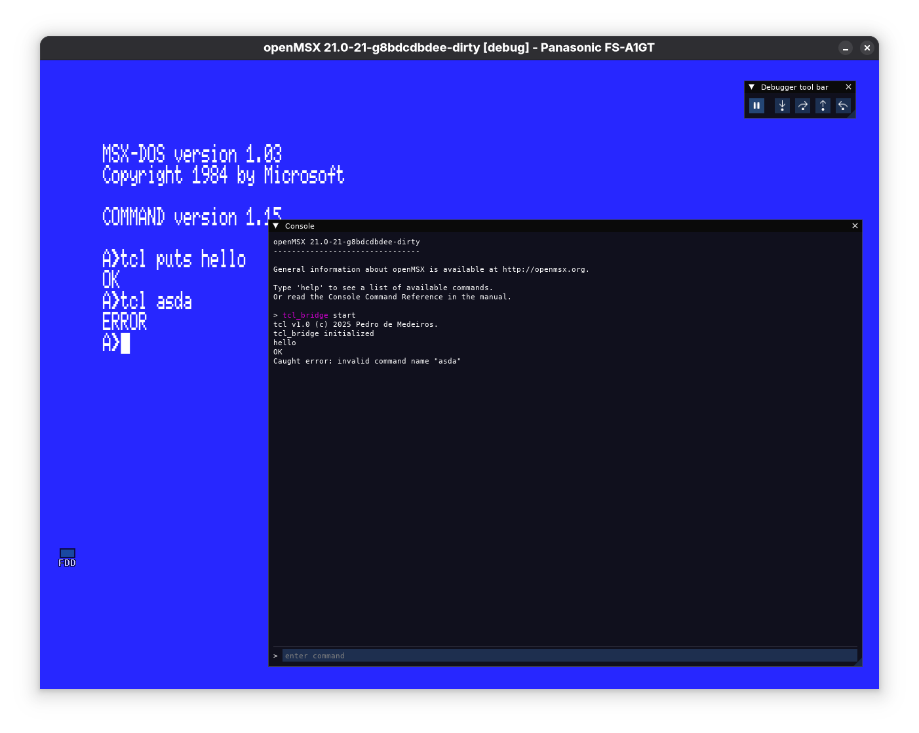Click the 'hello' output line in Console
This screenshot has height=733, width=919.
point(284,343)
